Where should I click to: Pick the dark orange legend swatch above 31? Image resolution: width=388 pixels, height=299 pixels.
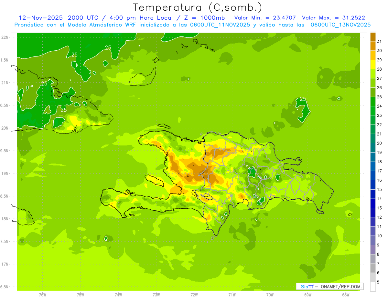[373, 37]
